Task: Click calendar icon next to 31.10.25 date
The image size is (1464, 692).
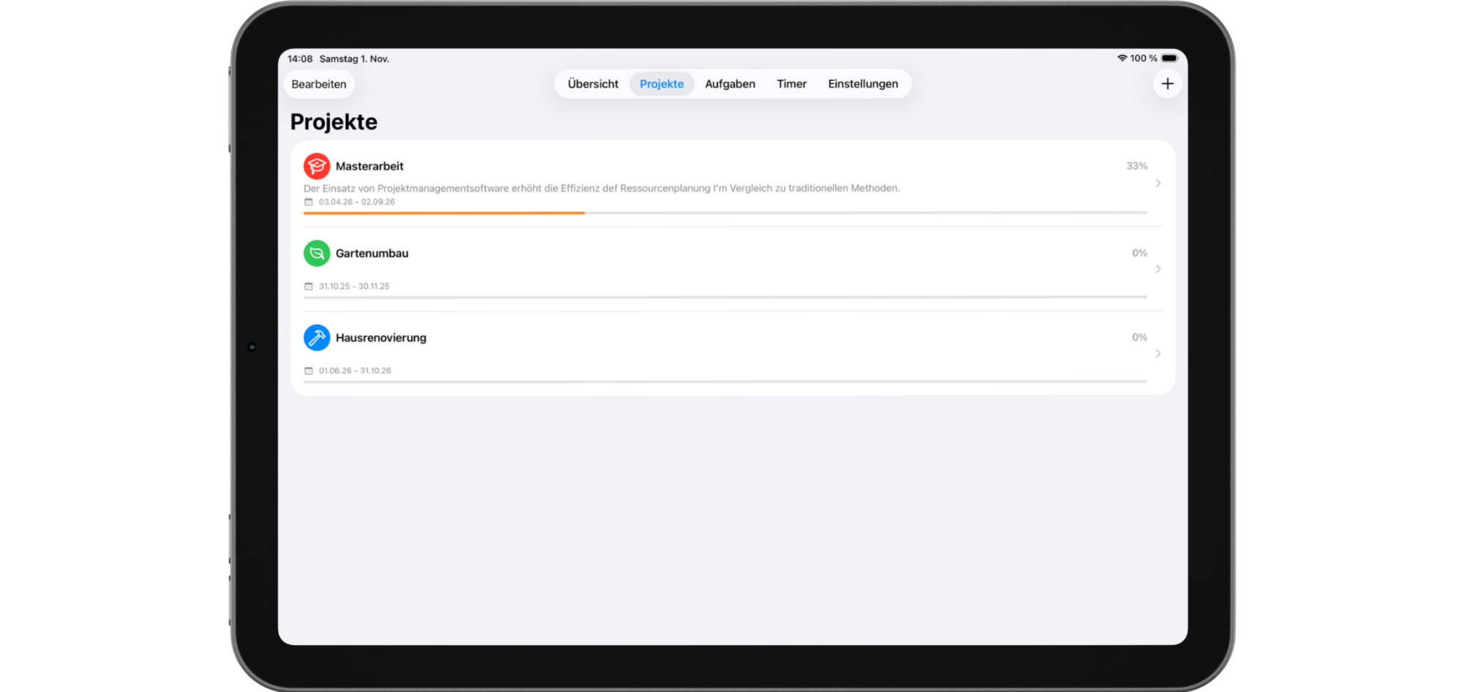Action: [x=308, y=287]
